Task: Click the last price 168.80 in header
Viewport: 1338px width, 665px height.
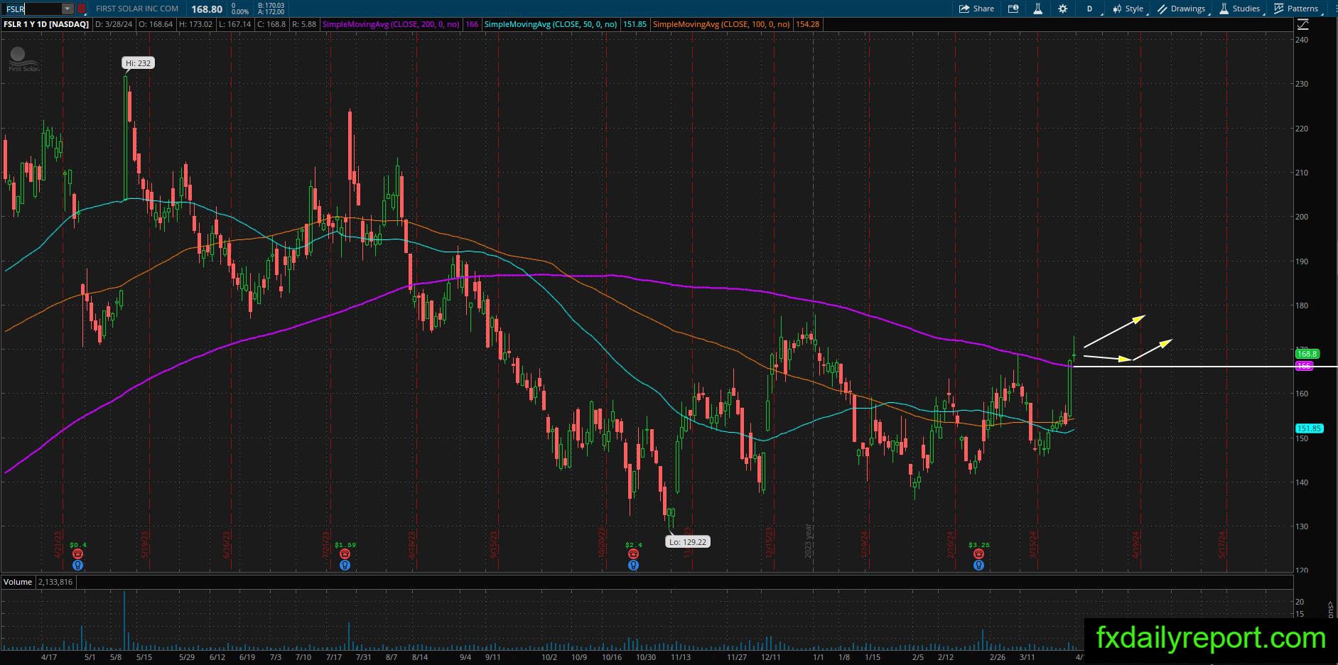Action: pyautogui.click(x=207, y=9)
